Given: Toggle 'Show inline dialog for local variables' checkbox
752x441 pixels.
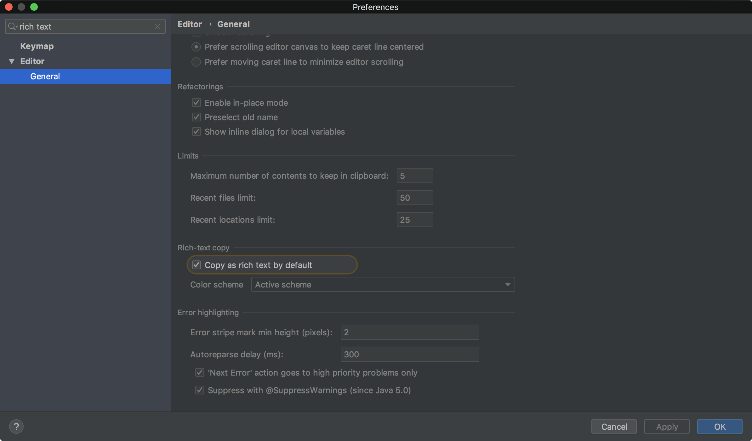Looking at the screenshot, I should [x=197, y=131].
